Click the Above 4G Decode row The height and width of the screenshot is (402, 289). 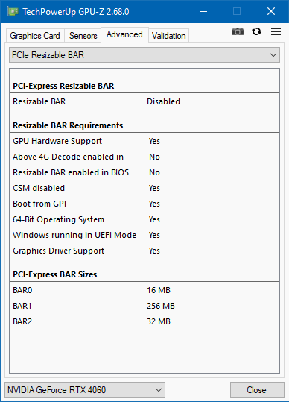click(144, 157)
